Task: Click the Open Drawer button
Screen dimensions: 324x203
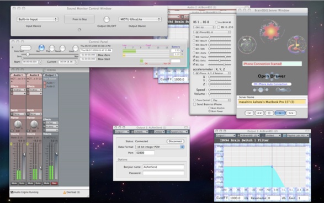Action: tap(272, 76)
